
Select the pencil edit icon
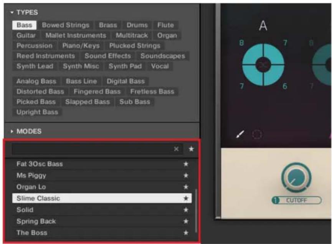click(240, 134)
